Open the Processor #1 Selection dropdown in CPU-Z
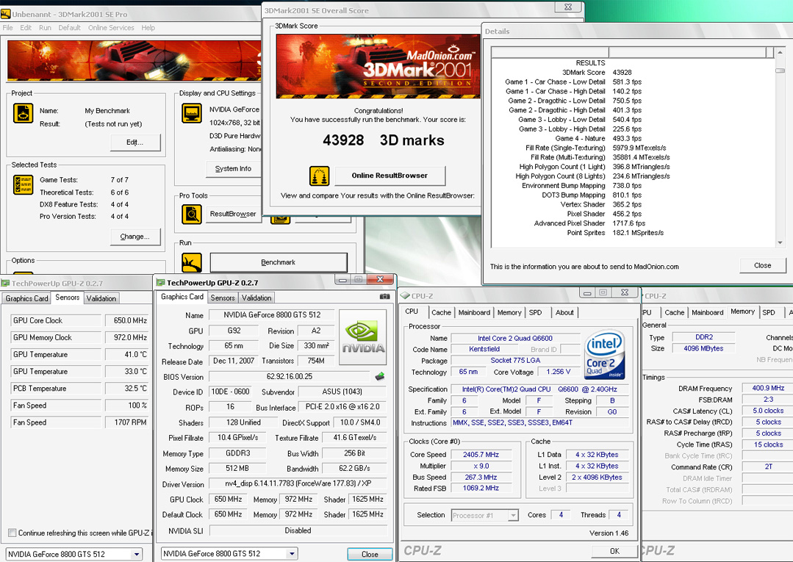 [513, 516]
